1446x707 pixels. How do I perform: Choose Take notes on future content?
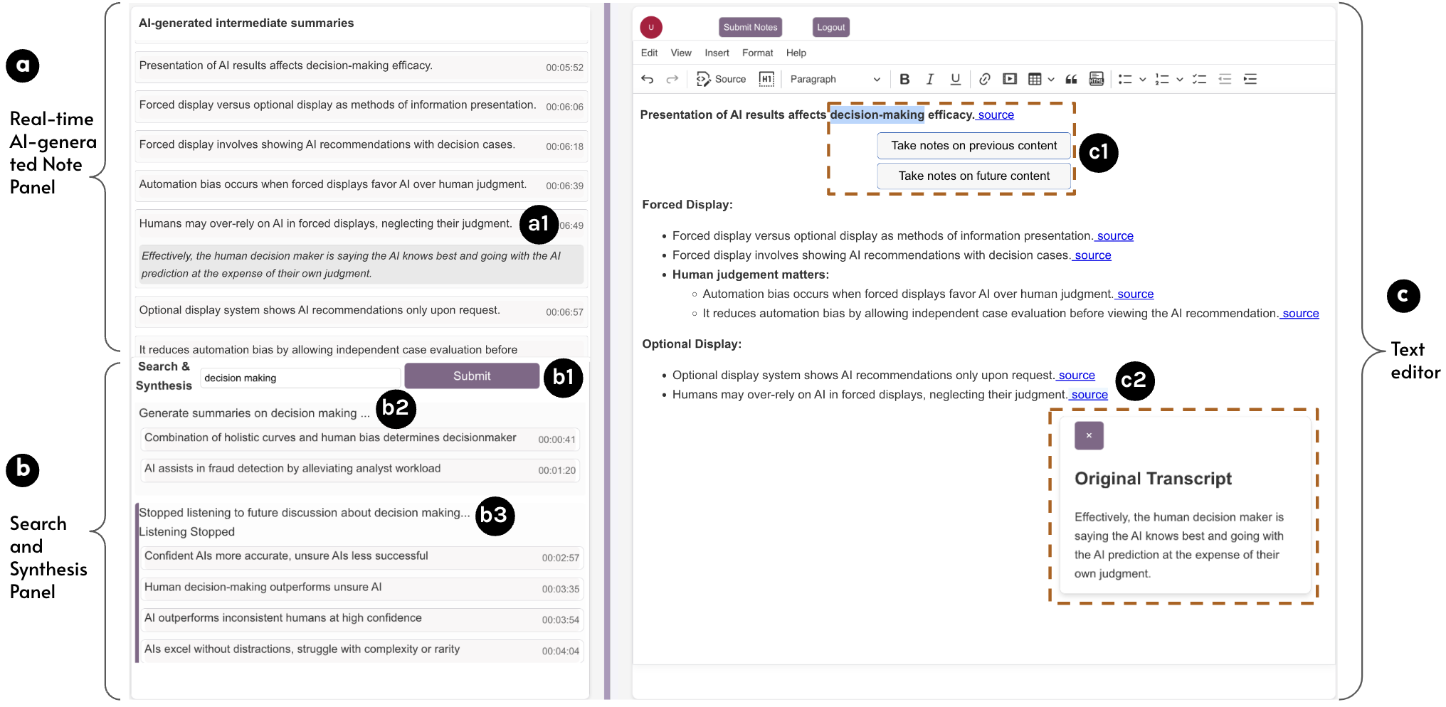point(973,176)
